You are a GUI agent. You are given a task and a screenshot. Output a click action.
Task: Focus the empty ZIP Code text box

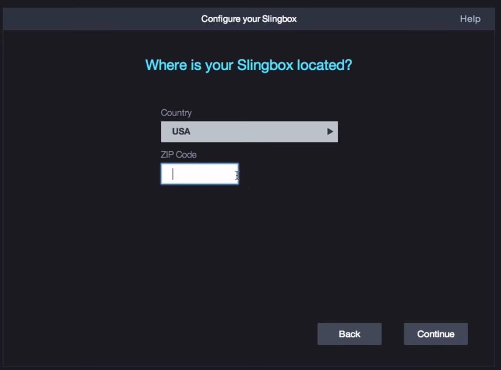coord(199,174)
